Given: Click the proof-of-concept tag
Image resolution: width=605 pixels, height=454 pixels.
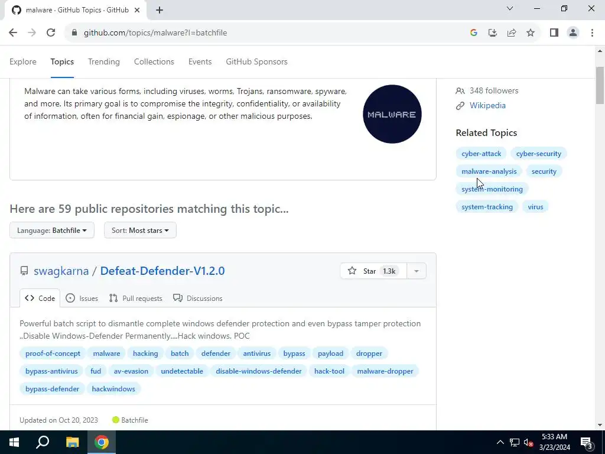Looking at the screenshot, I should pos(53,354).
